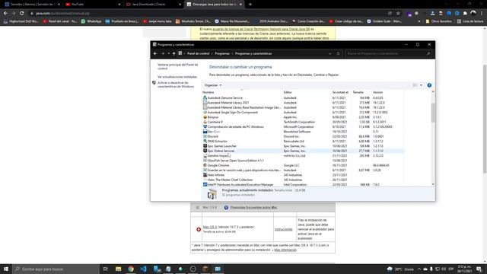Select Comprobación de estado de PC Windows icon

(205, 127)
